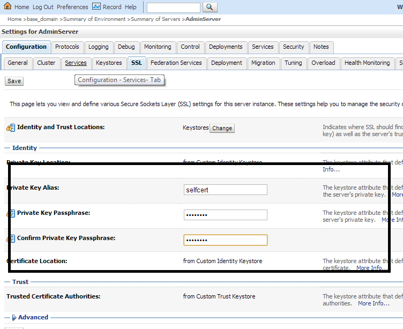Open the Keystores sub-tab
Screen dimensions: 403x329
109,63
